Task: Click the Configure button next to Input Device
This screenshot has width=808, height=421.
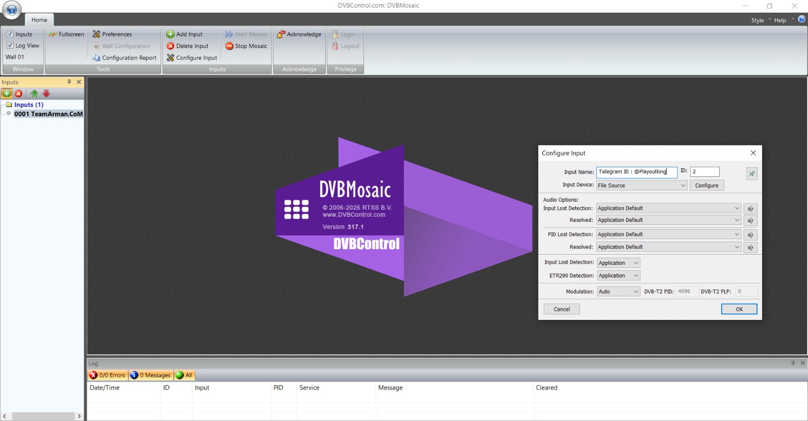Action: tap(706, 185)
